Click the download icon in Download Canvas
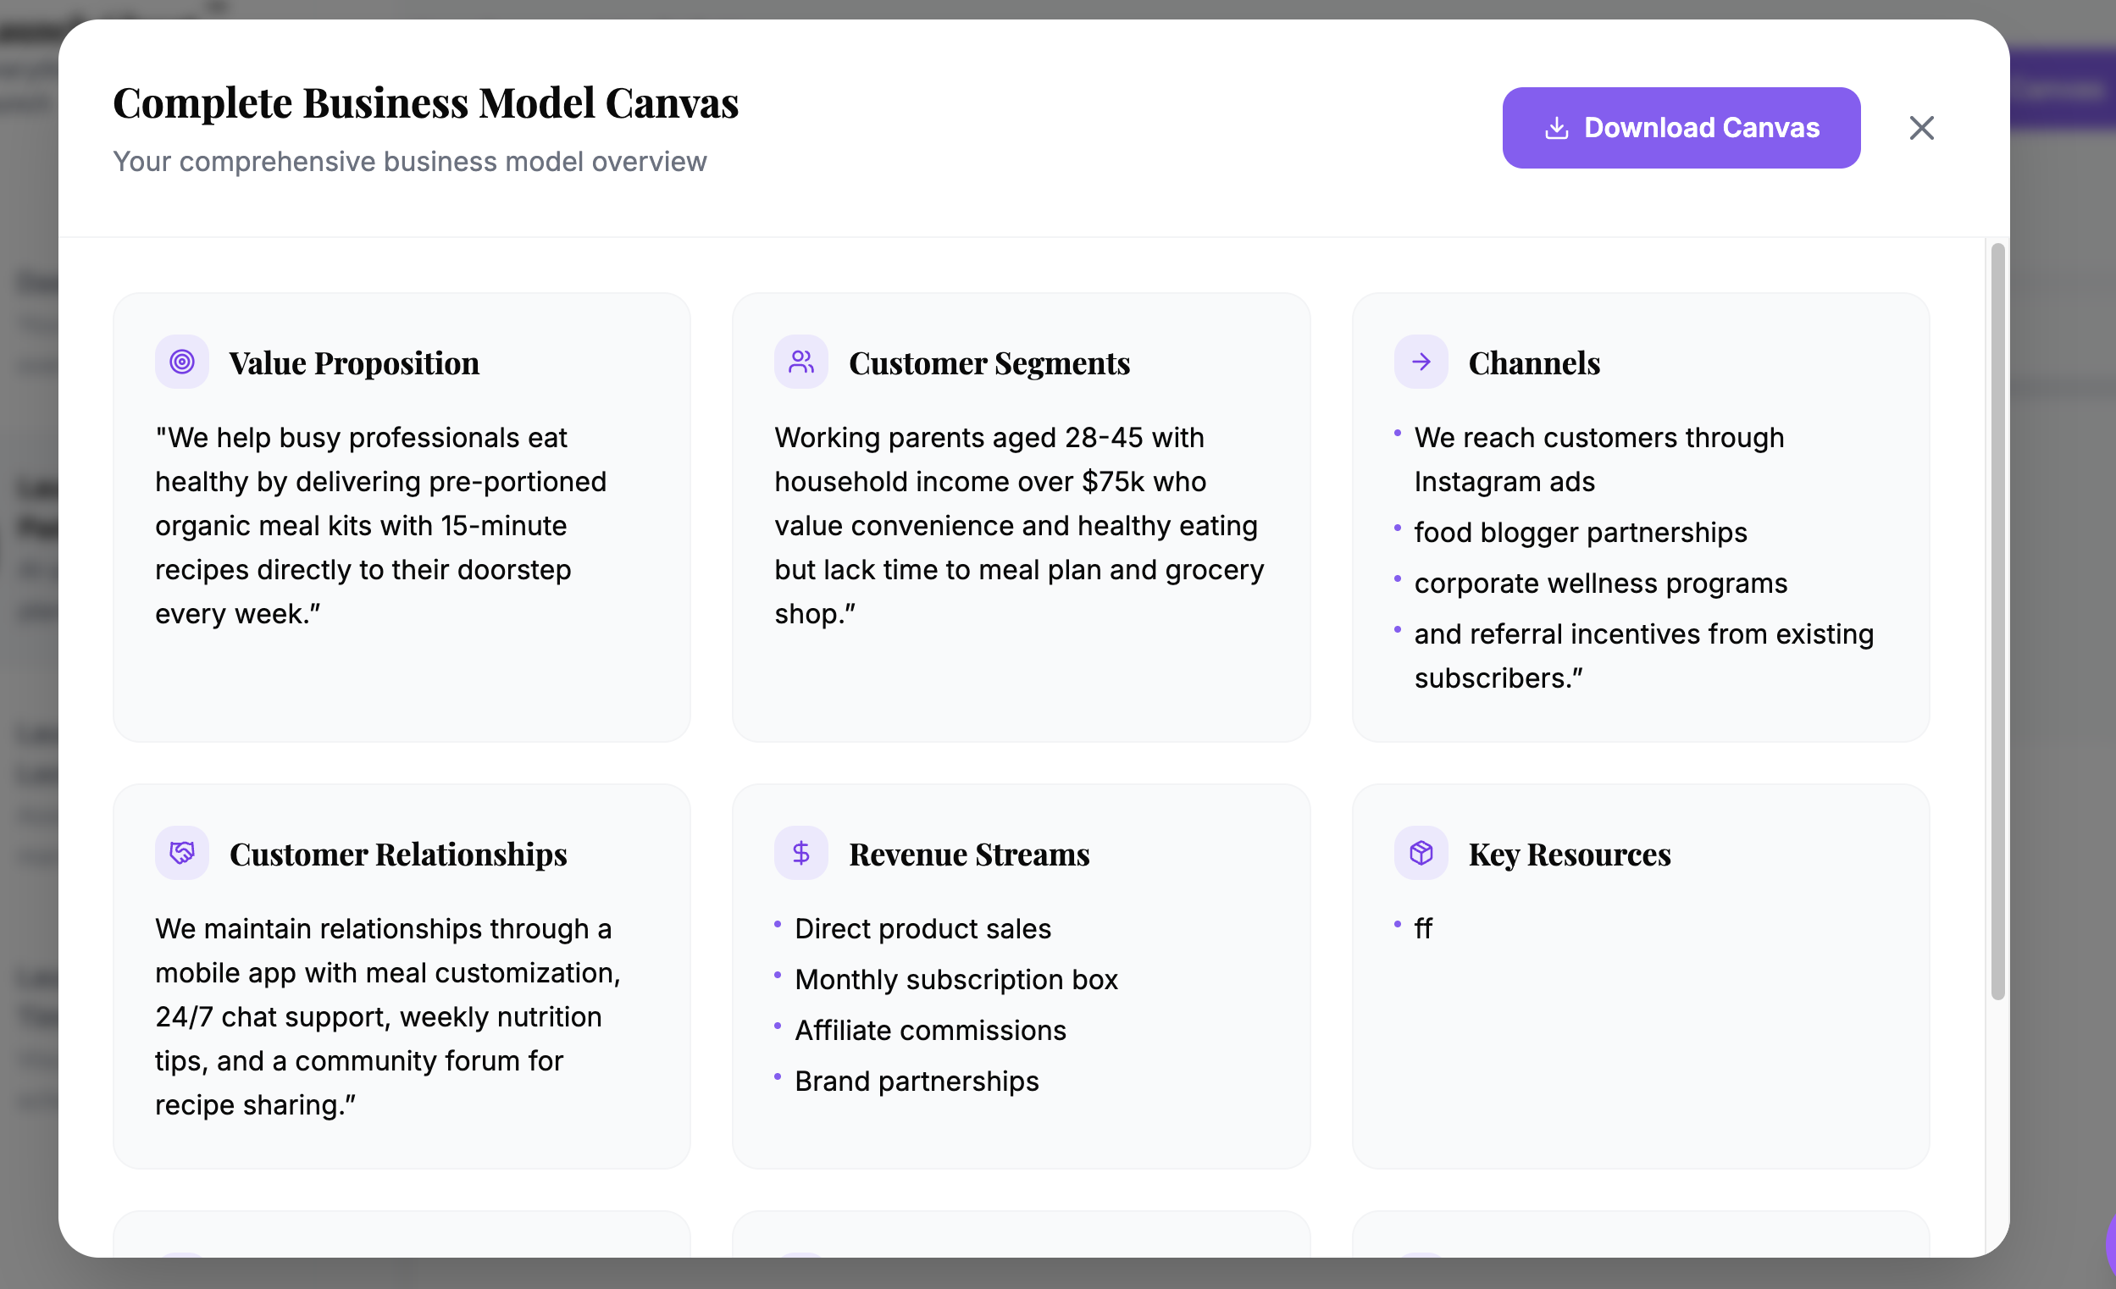 point(1556,128)
